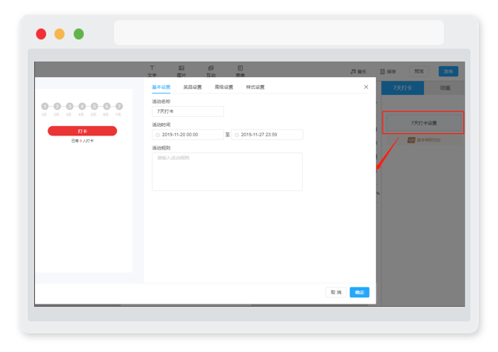Select the 图片 image tool in toolbar
Screen dimensions: 498x352
point(181,71)
